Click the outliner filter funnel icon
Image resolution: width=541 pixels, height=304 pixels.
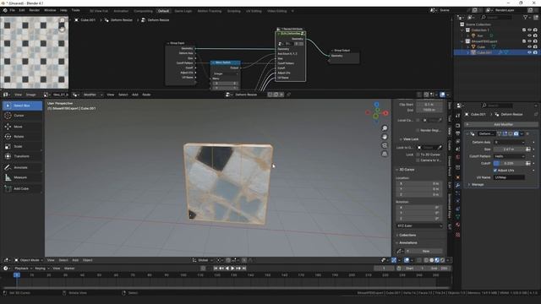525,17
